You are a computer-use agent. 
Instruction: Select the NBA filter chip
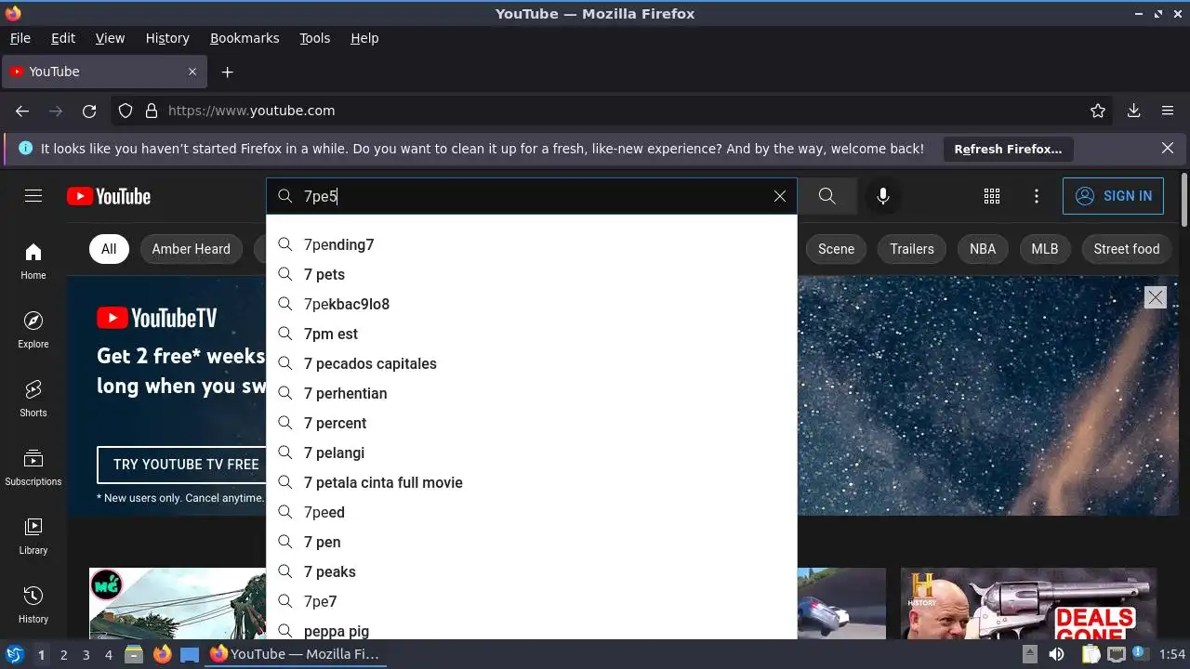pos(983,249)
